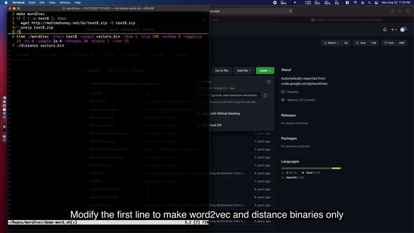Viewport: 414px width, 233px height.
Task: Click the Star count 1.3k
Action: click(x=374, y=43)
